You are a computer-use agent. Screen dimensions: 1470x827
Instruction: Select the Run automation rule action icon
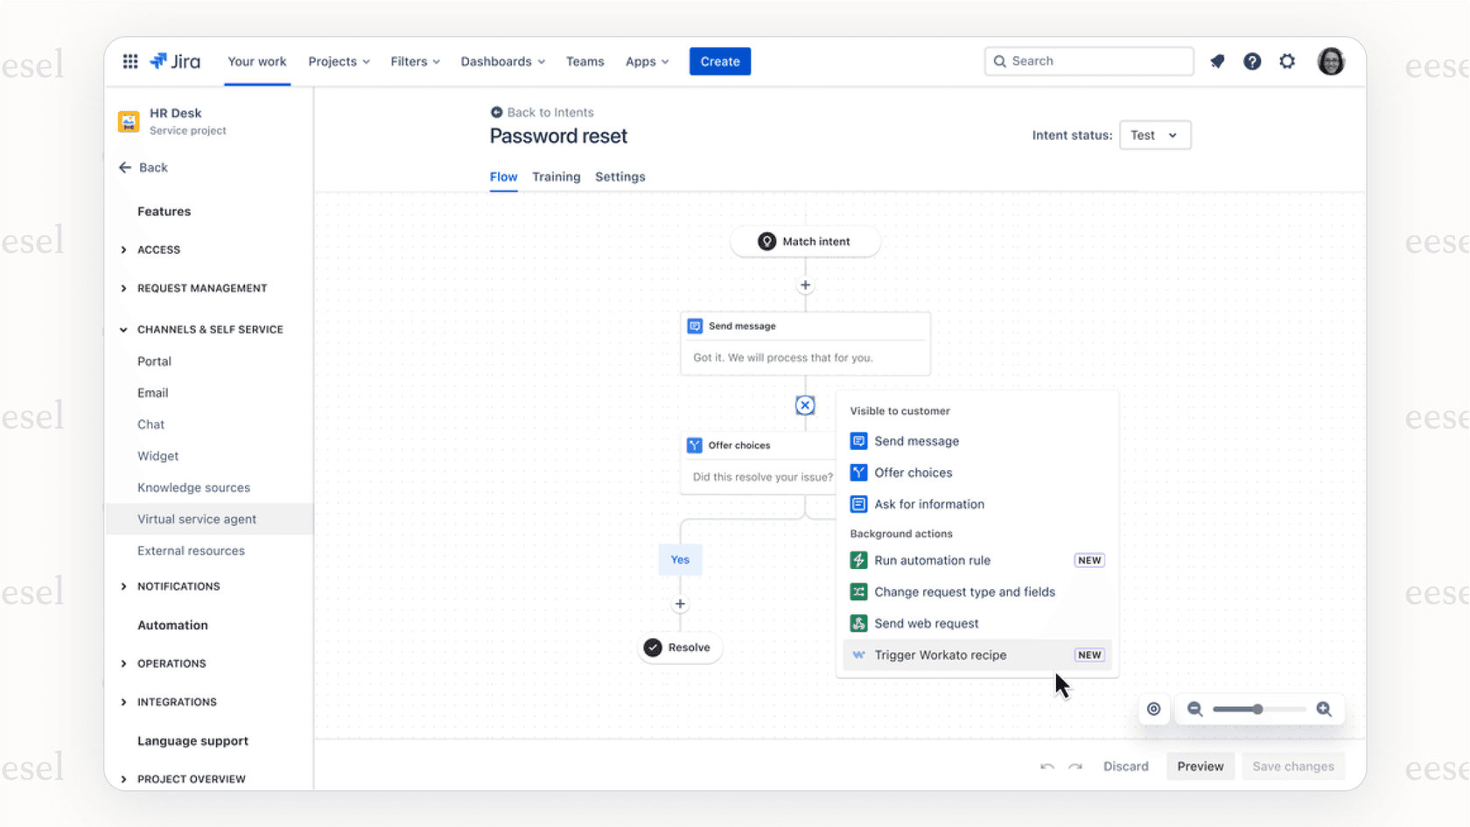(858, 560)
